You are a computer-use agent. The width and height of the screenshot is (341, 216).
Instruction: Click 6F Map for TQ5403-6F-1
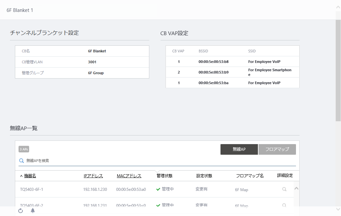(x=241, y=190)
